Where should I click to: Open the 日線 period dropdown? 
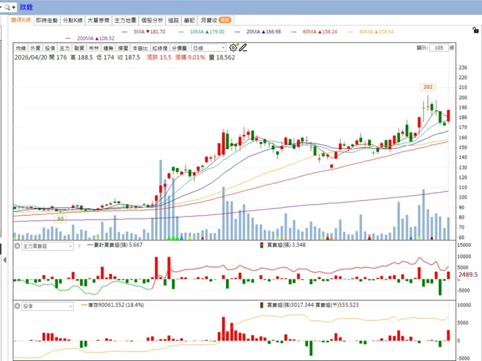tap(208, 48)
